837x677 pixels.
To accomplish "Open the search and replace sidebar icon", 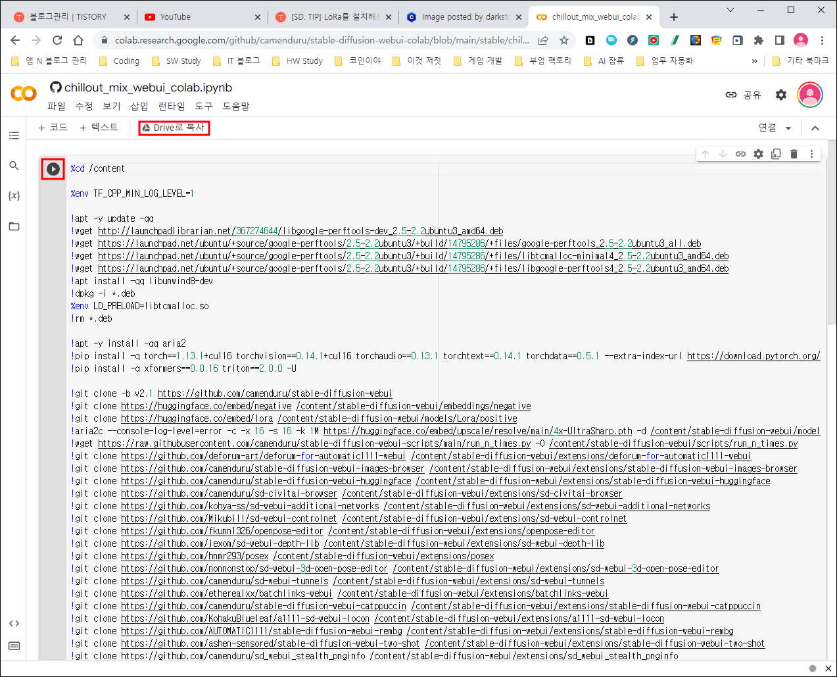I will tap(14, 166).
